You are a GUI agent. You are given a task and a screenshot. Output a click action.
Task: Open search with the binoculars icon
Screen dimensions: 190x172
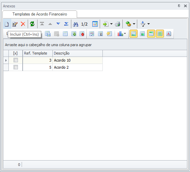click(x=76, y=24)
